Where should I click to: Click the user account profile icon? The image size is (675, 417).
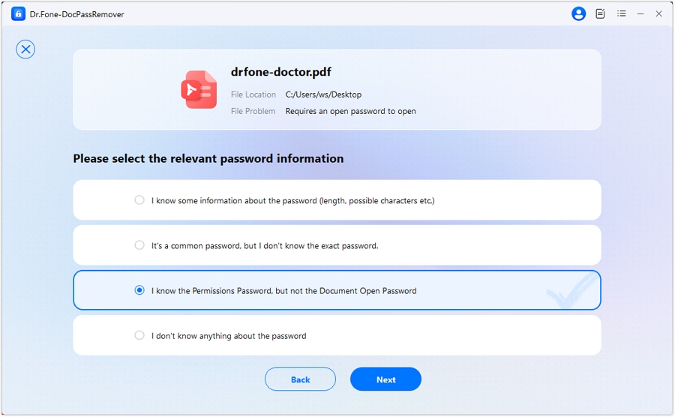pyautogui.click(x=578, y=13)
